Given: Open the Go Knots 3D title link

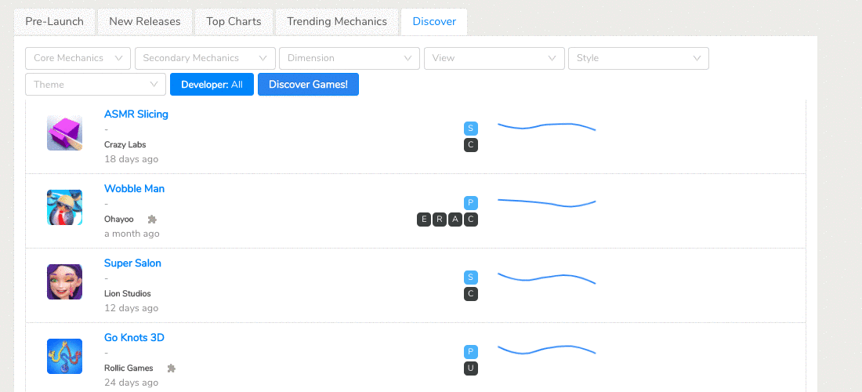Looking at the screenshot, I should [x=134, y=338].
